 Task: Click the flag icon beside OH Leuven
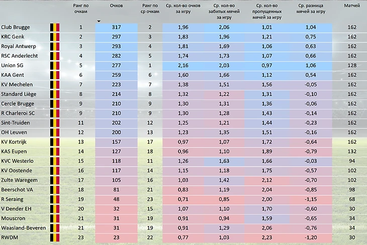[55, 132]
